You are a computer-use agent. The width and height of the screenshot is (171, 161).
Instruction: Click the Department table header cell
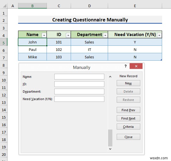pos(89,35)
